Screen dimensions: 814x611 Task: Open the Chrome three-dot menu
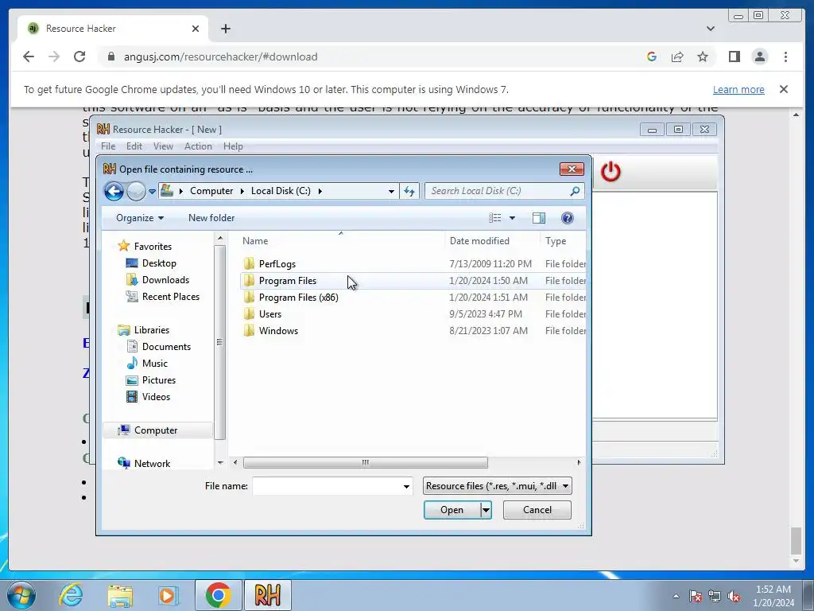pyautogui.click(x=785, y=56)
